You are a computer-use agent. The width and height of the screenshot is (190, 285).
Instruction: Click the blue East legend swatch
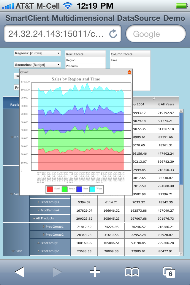point(79,189)
